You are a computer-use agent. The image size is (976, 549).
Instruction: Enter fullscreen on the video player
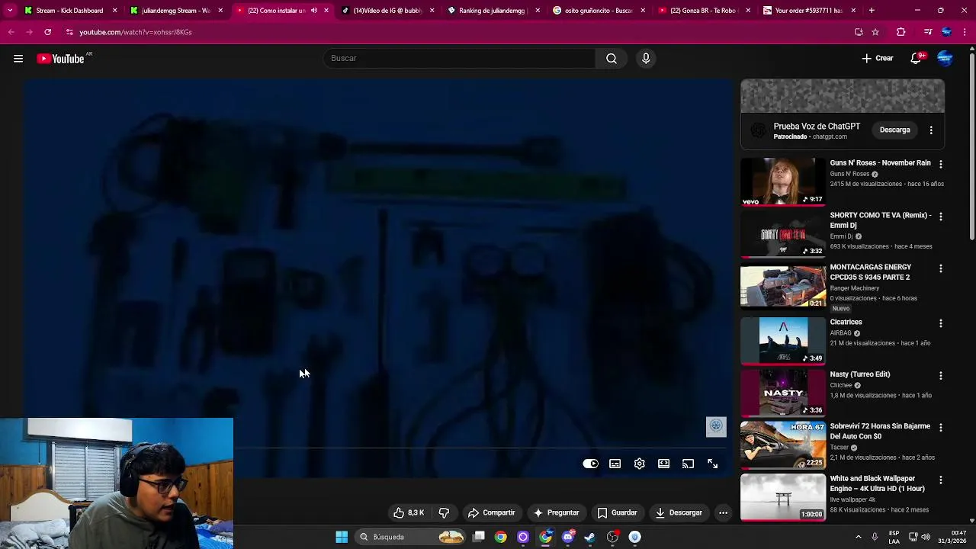coord(713,464)
